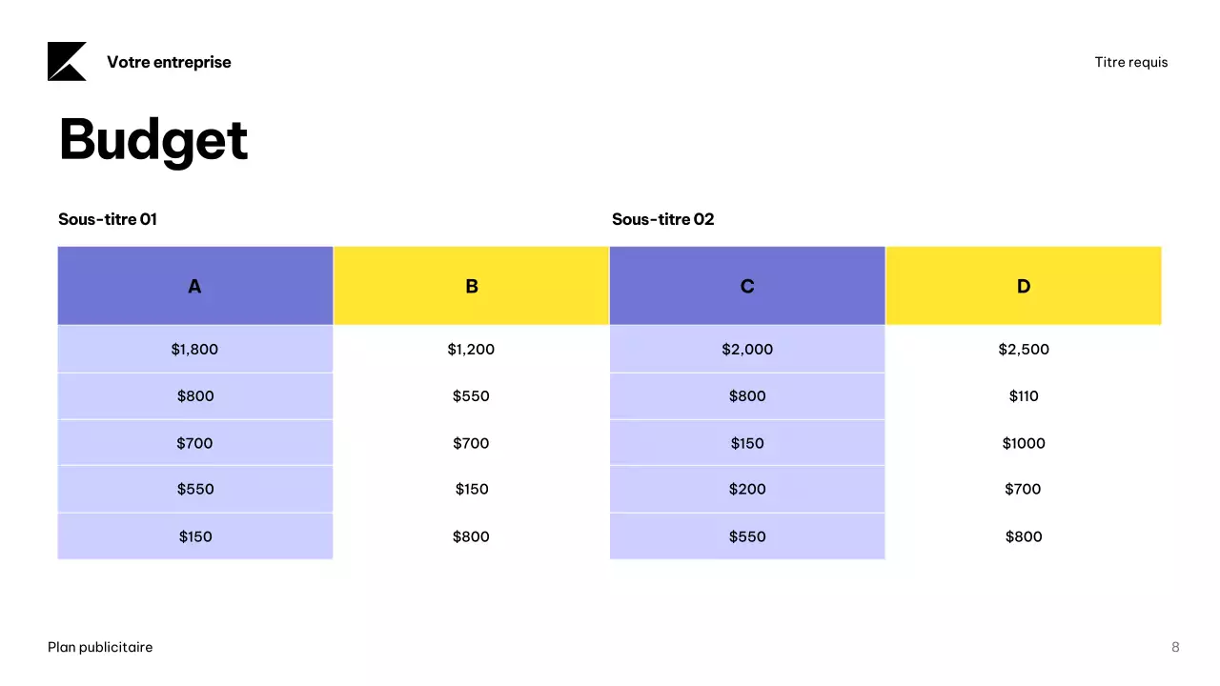Select the purple column A header cell
Screen dimensions: 1220x686
pos(195,286)
